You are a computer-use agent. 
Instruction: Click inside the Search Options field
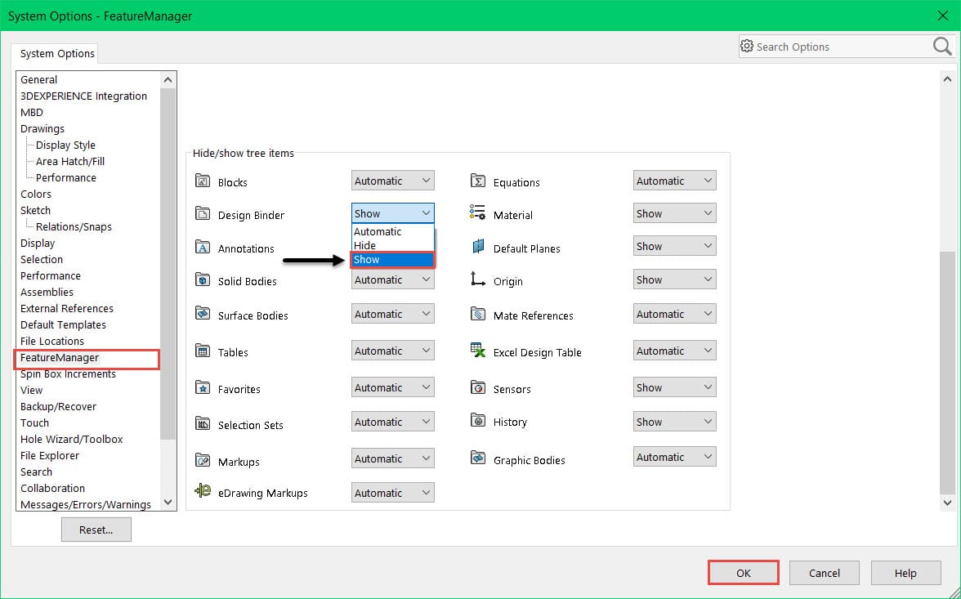[x=825, y=47]
